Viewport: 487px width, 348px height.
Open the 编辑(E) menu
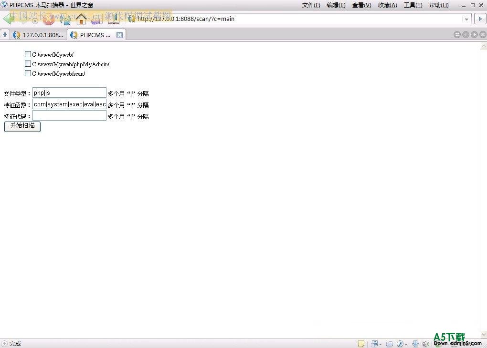coord(336,5)
